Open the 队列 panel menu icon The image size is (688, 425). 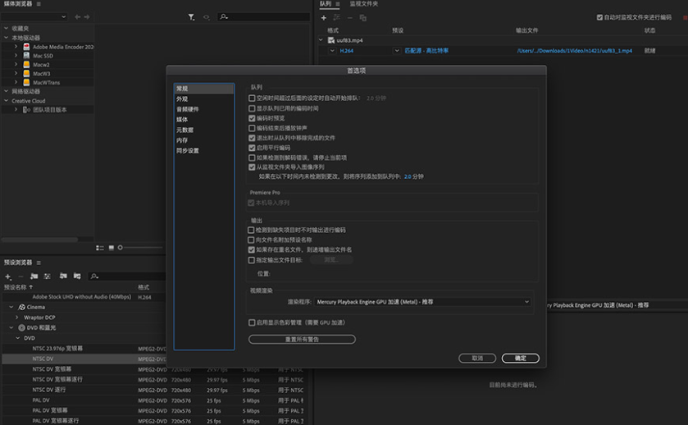coord(337,4)
